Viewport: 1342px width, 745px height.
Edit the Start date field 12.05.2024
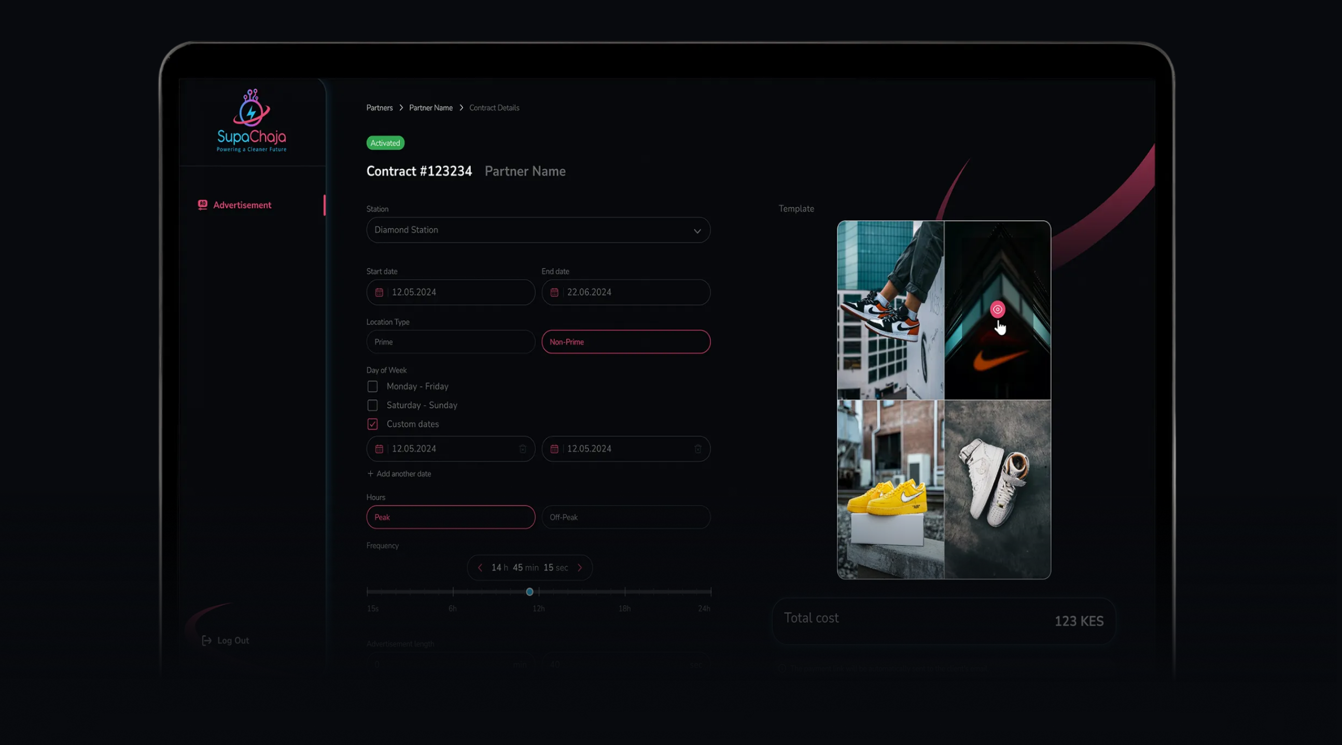coord(451,293)
